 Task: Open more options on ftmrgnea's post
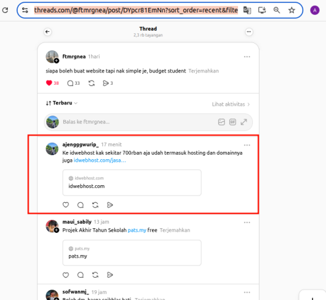pyautogui.click(x=247, y=57)
